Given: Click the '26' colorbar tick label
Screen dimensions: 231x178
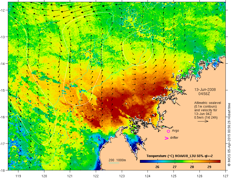Looking at the screenshot, I should pos(157,167).
